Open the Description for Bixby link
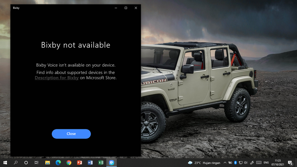297x167 pixels. pyautogui.click(x=56, y=78)
